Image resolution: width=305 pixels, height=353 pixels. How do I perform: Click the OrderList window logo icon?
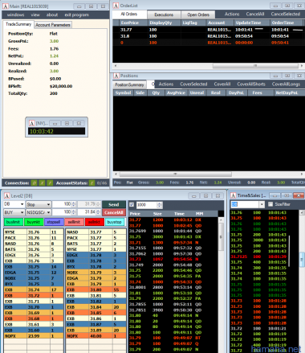(x=116, y=6)
